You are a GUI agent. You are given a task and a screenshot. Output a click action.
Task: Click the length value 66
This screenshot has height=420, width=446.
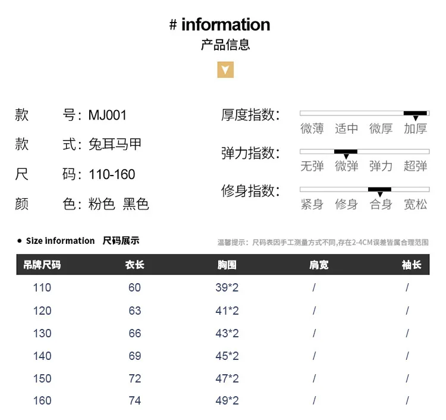coord(134,334)
